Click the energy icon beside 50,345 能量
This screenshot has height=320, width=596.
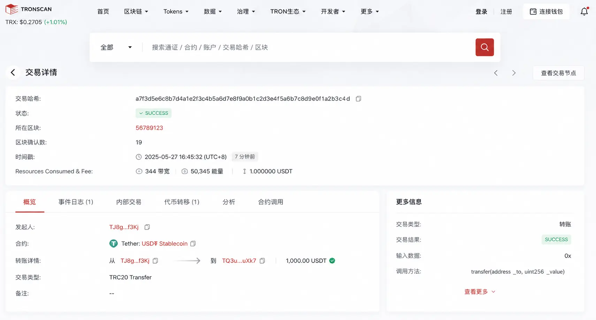(x=185, y=171)
